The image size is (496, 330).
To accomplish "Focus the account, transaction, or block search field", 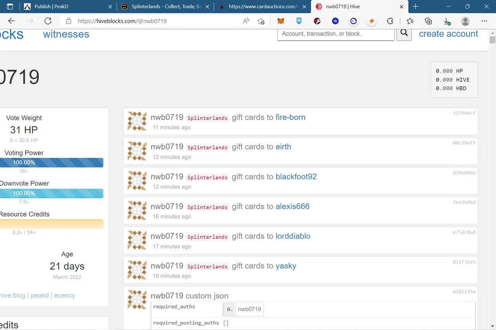I will (x=336, y=34).
